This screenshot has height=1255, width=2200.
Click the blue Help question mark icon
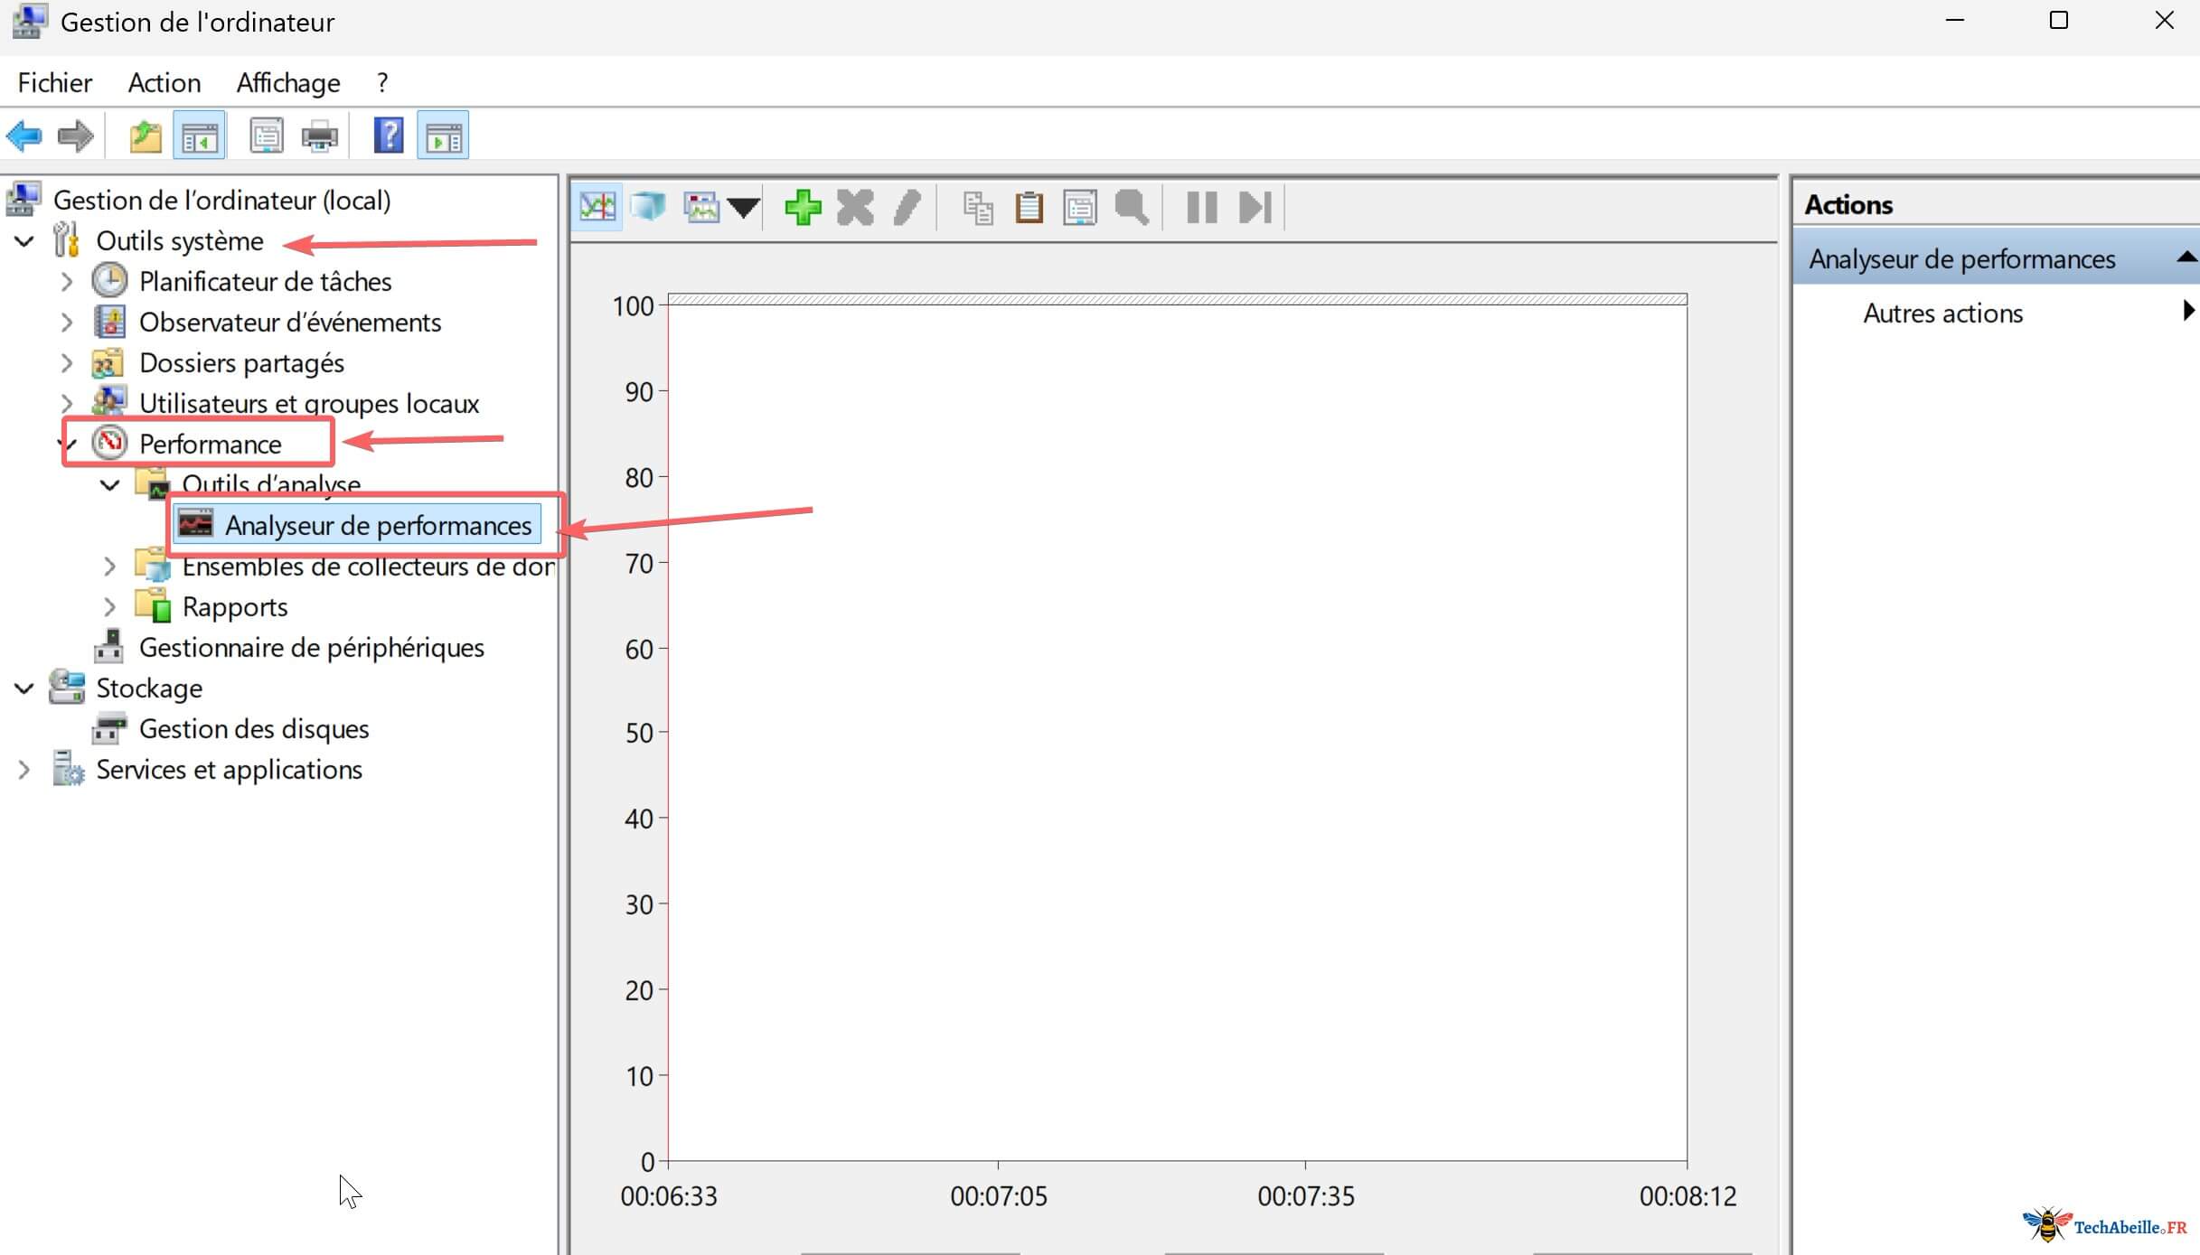[x=389, y=137]
